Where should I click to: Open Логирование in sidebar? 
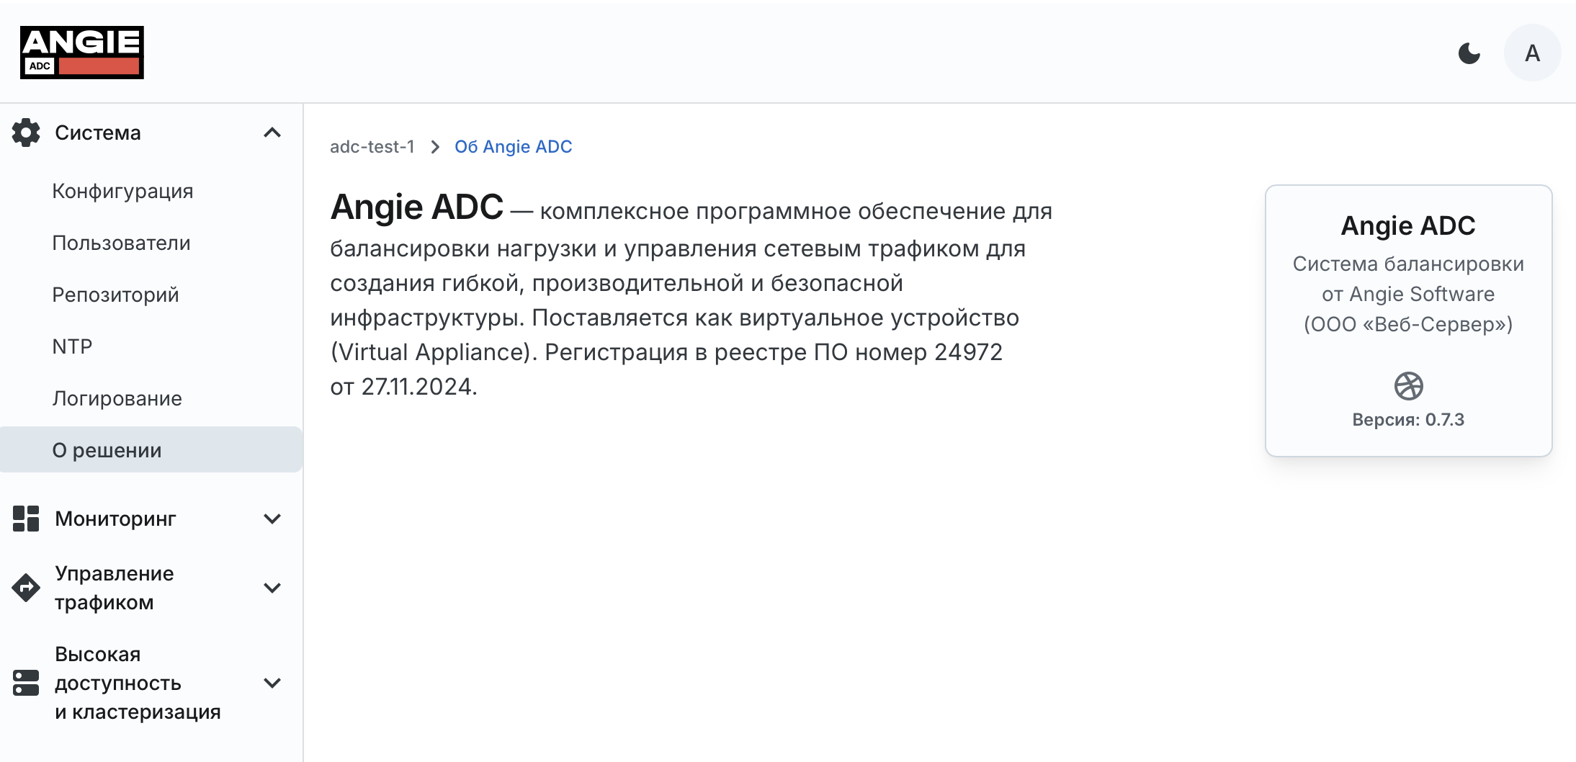pyautogui.click(x=117, y=398)
